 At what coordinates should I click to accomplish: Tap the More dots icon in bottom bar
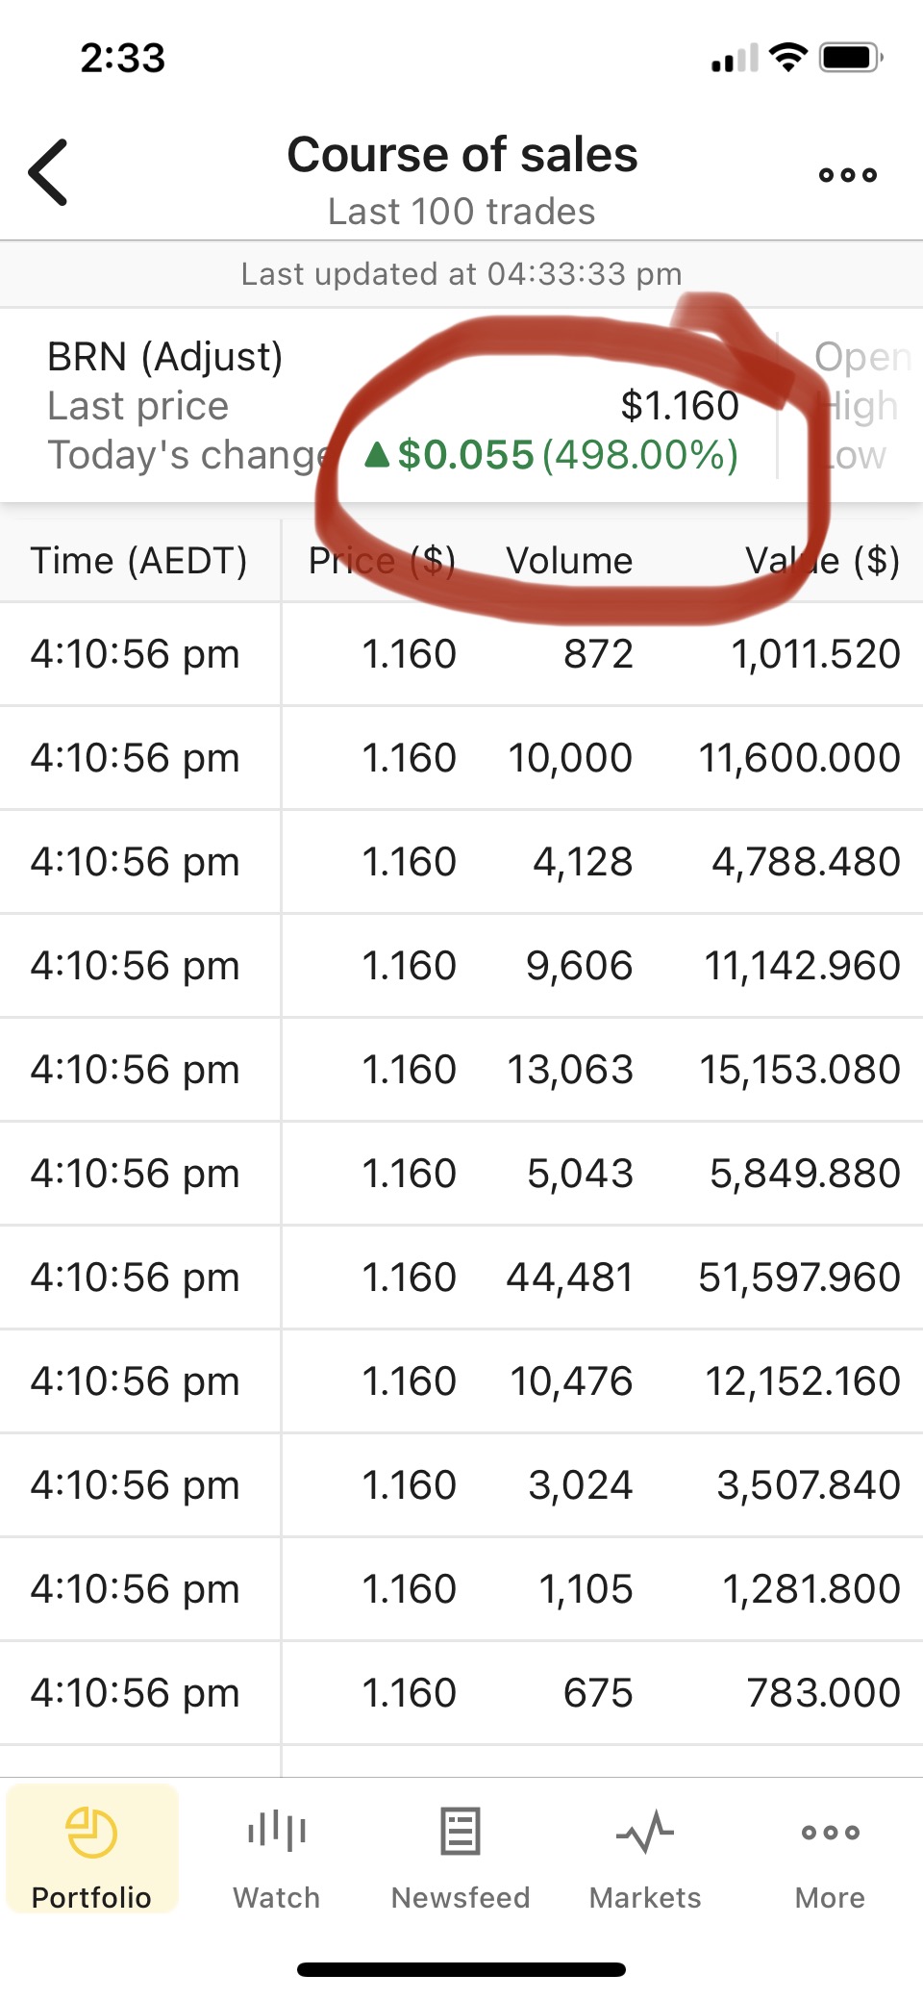830,1832
